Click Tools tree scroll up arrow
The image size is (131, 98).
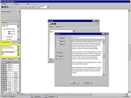(x=18, y=26)
